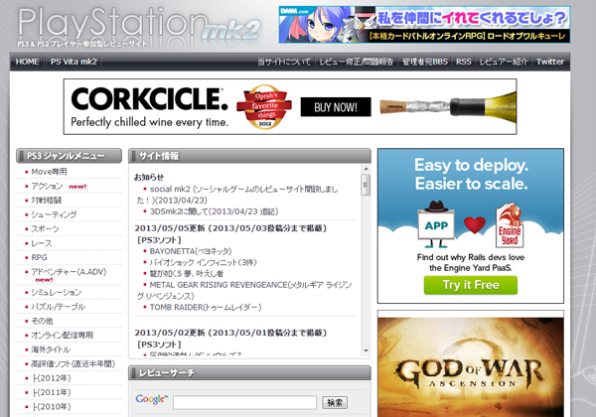
Task: Open 管理者宛BBS in the navigation bar
Action: pyautogui.click(x=425, y=62)
